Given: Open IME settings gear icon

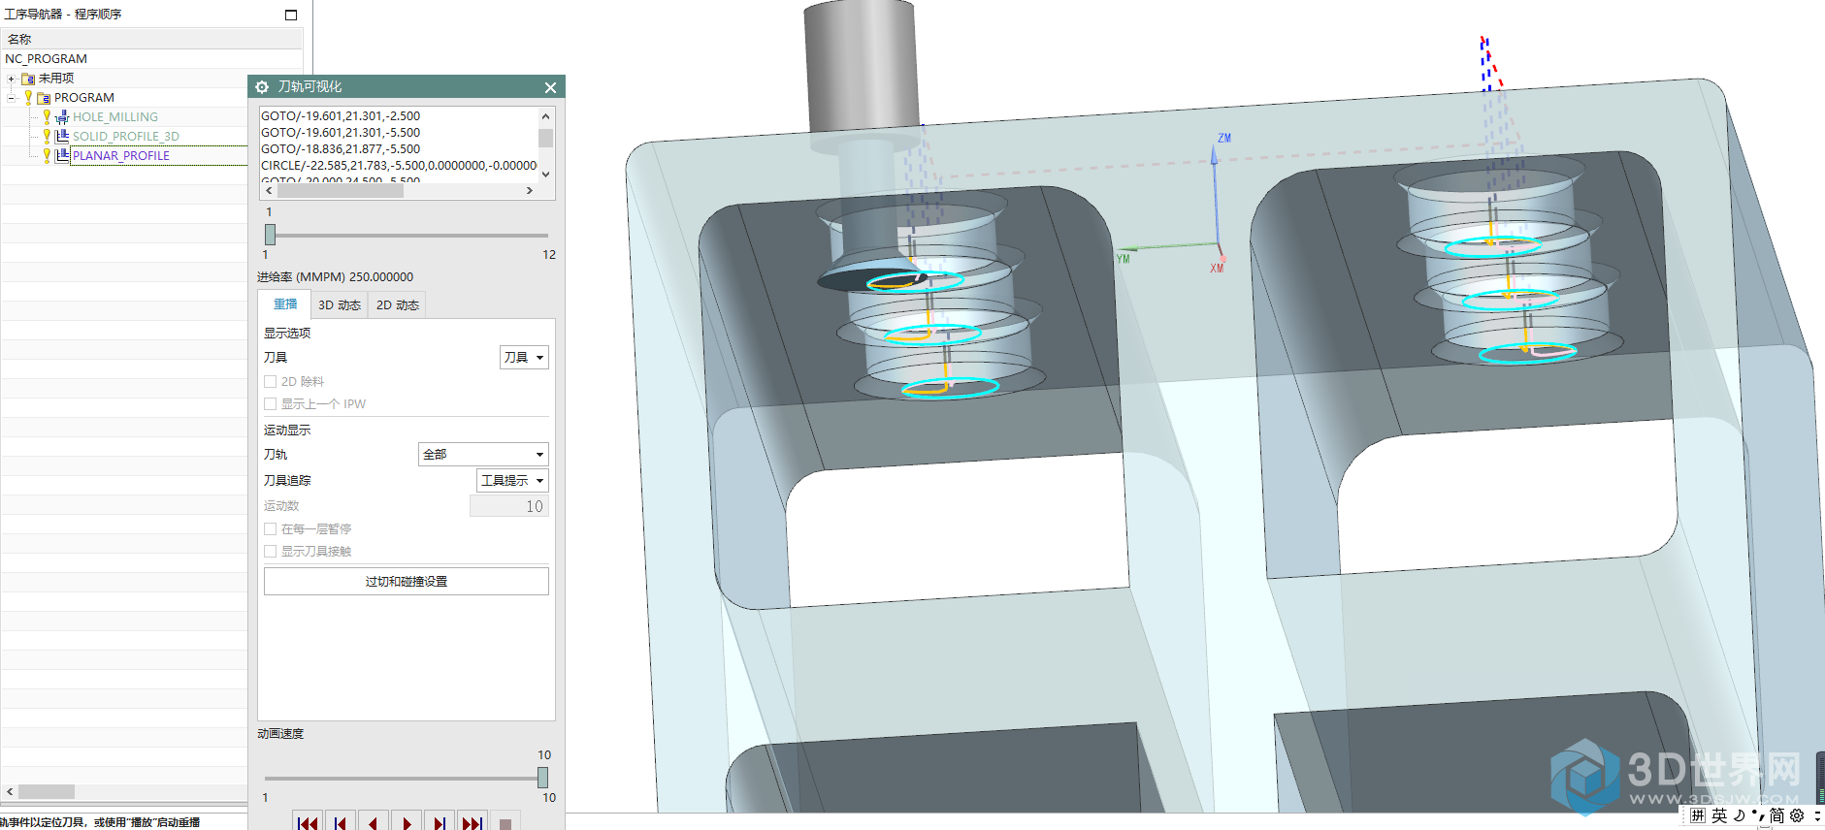Looking at the screenshot, I should coord(1797,815).
